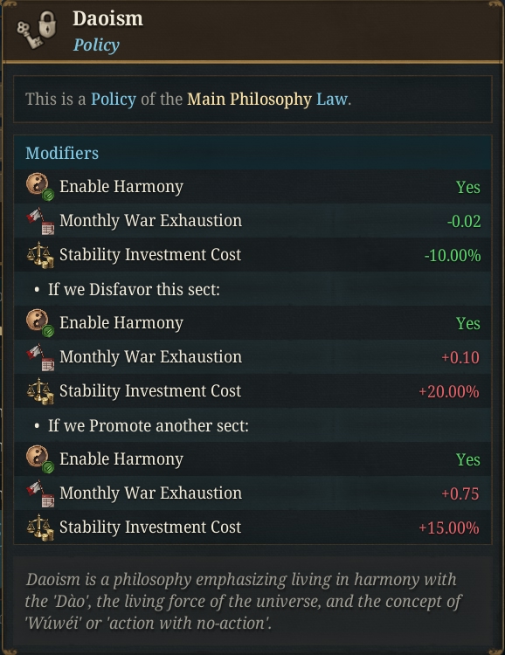
Task: Click the Daoism title text
Action: (107, 19)
